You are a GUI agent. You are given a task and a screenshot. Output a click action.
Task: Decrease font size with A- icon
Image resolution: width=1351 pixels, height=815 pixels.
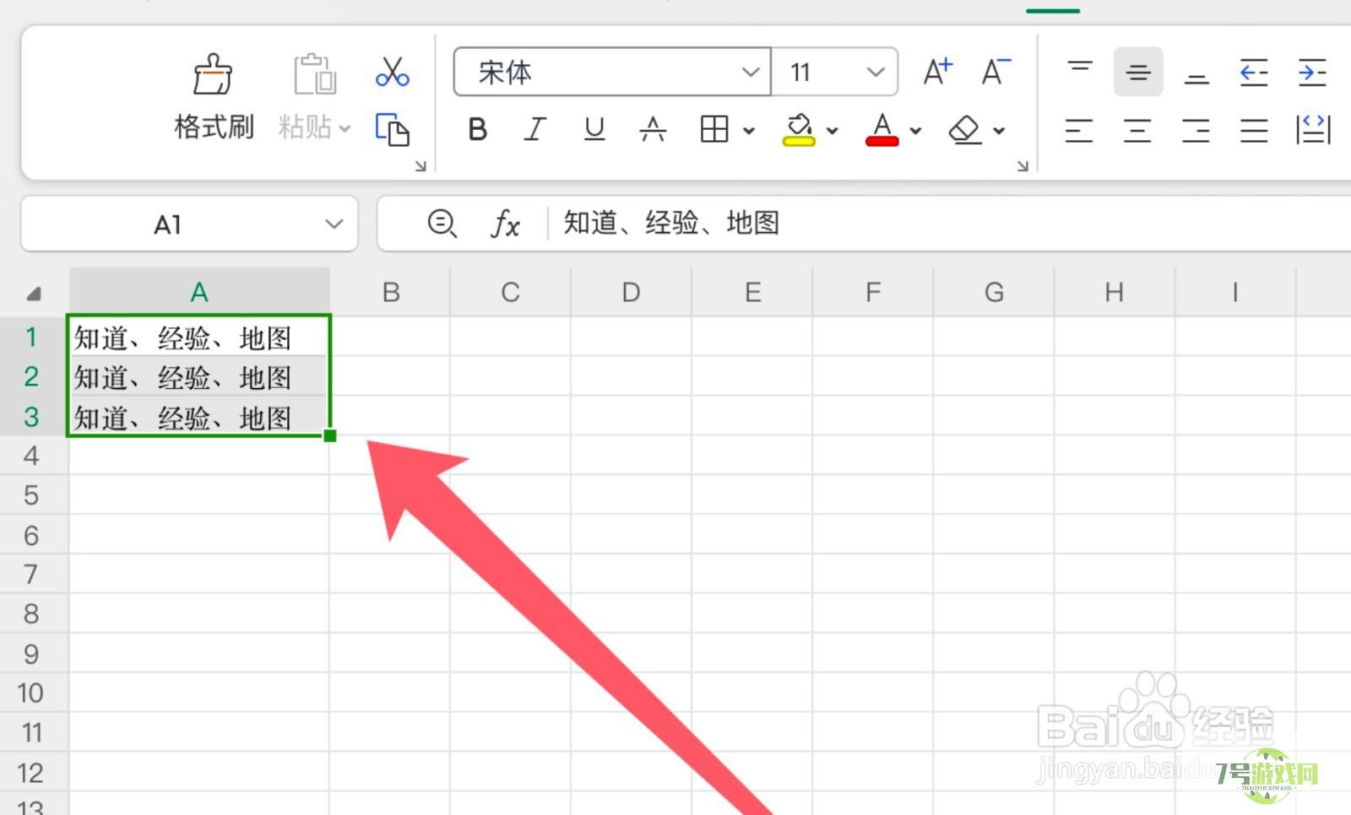pos(996,73)
